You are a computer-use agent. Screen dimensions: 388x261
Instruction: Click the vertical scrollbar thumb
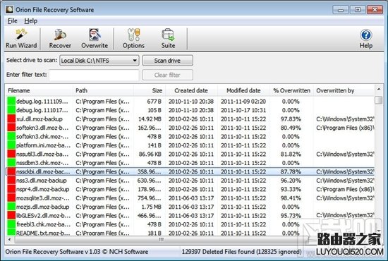point(379,100)
